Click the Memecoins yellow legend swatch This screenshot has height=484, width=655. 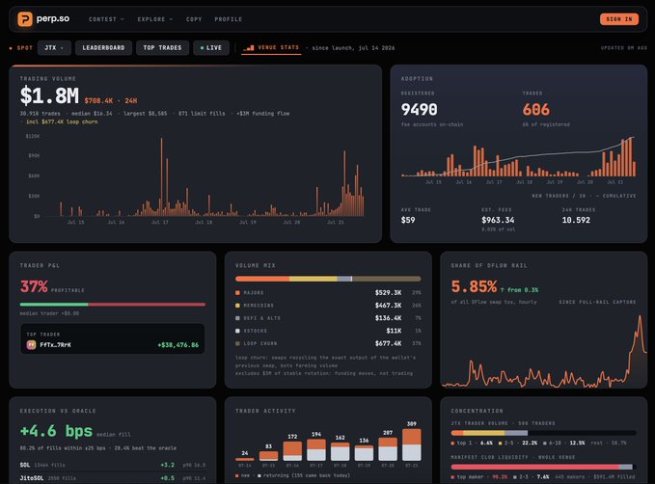click(x=237, y=306)
